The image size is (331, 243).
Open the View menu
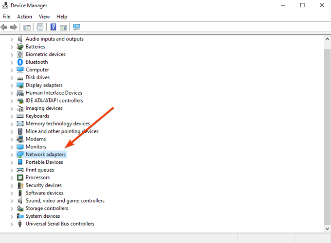pyautogui.click(x=44, y=17)
